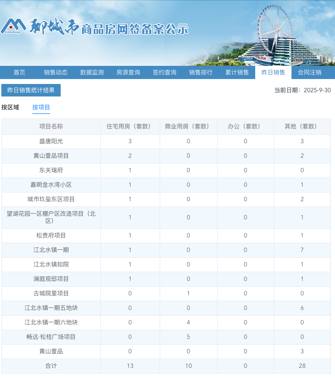Click the 黄山壹品项目 entry
Viewport: 335px width, 382px height.
[x=51, y=156]
